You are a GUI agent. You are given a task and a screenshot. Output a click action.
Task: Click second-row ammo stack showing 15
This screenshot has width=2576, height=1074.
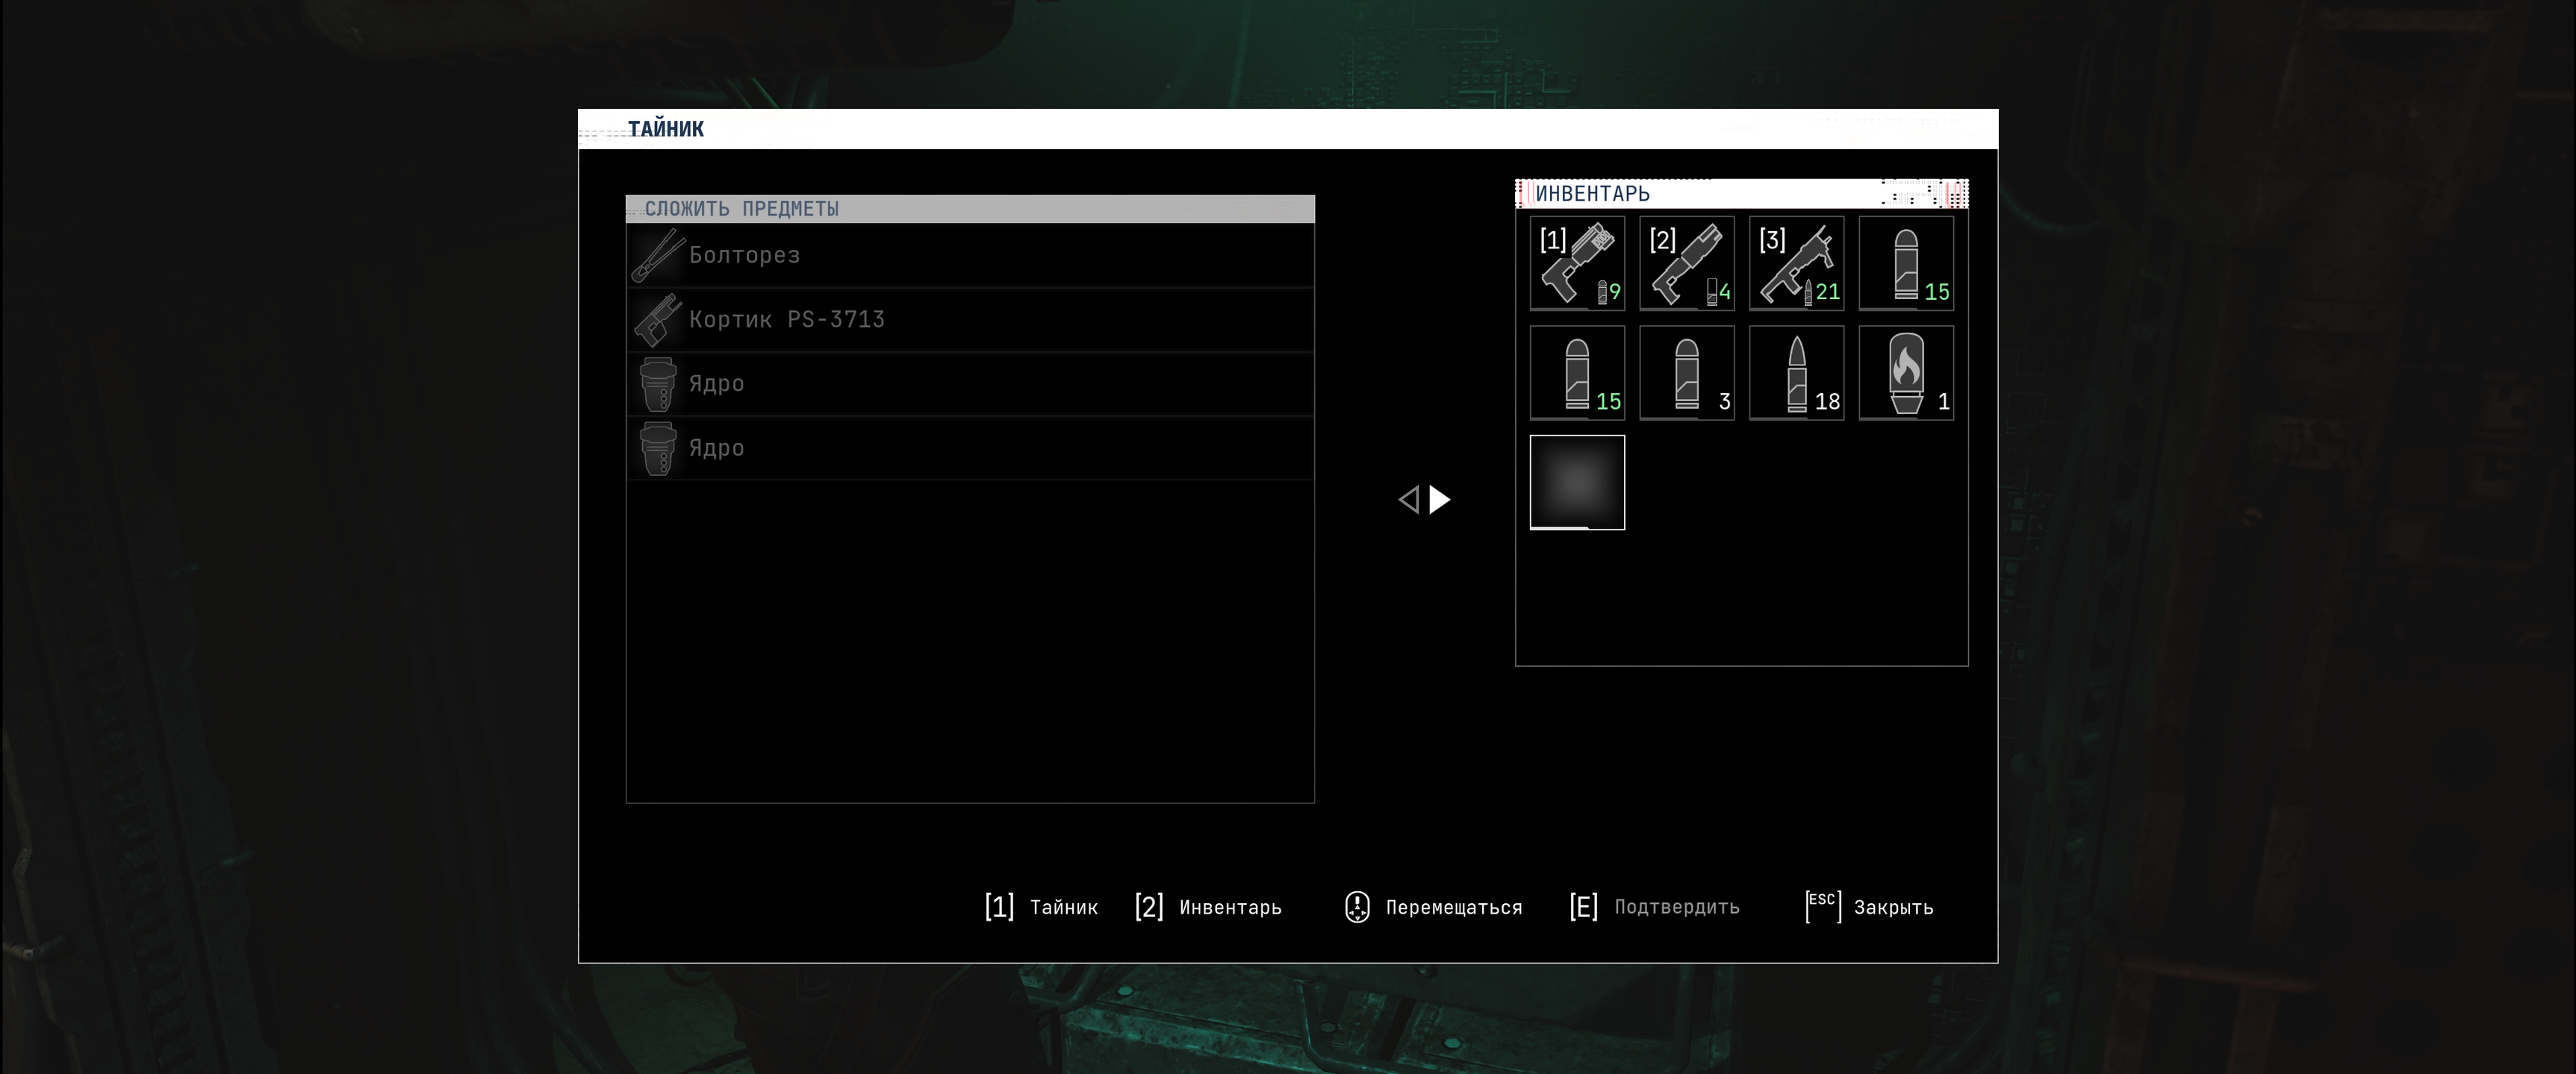[x=1577, y=373]
